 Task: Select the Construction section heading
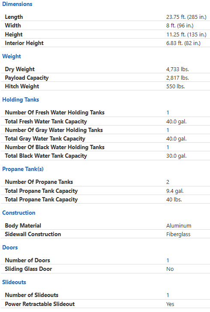click(19, 213)
